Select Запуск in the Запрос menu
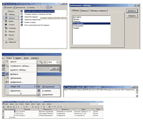The image size is (143, 122). pyautogui.click(x=14, y=62)
